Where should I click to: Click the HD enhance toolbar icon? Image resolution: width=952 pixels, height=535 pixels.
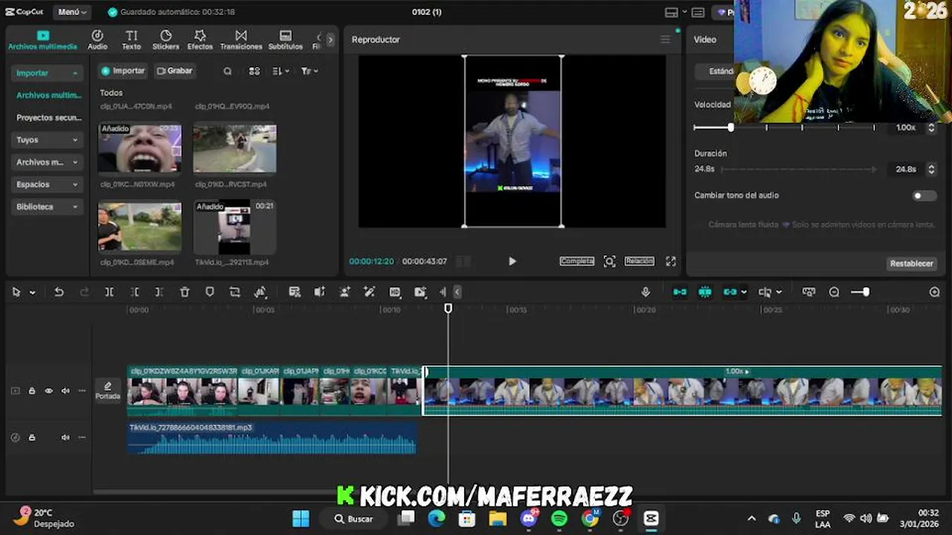pyautogui.click(x=395, y=292)
